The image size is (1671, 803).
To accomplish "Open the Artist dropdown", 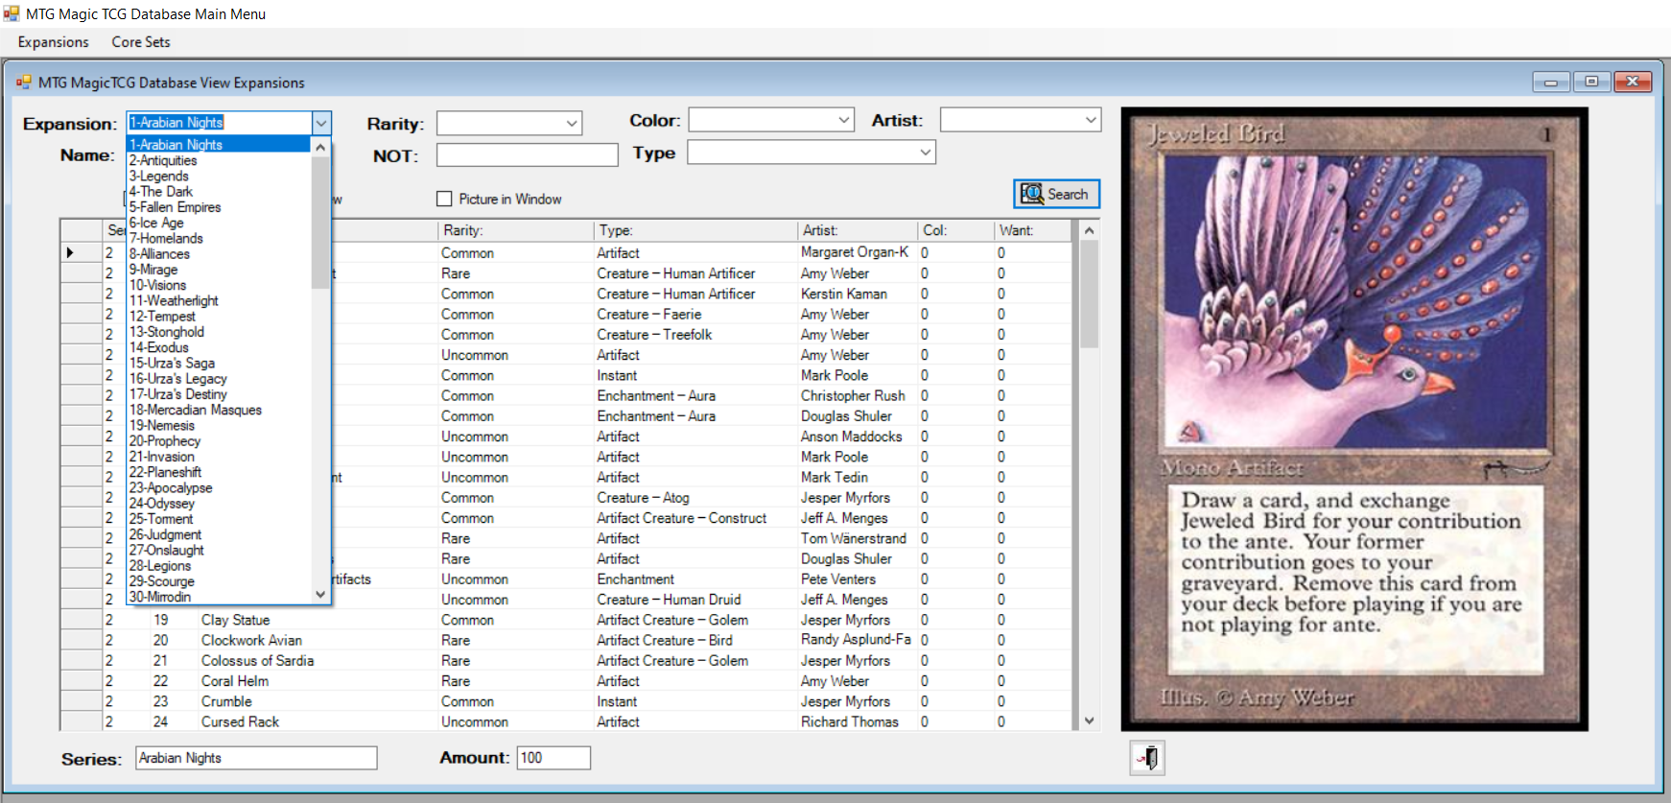I will (1091, 120).
